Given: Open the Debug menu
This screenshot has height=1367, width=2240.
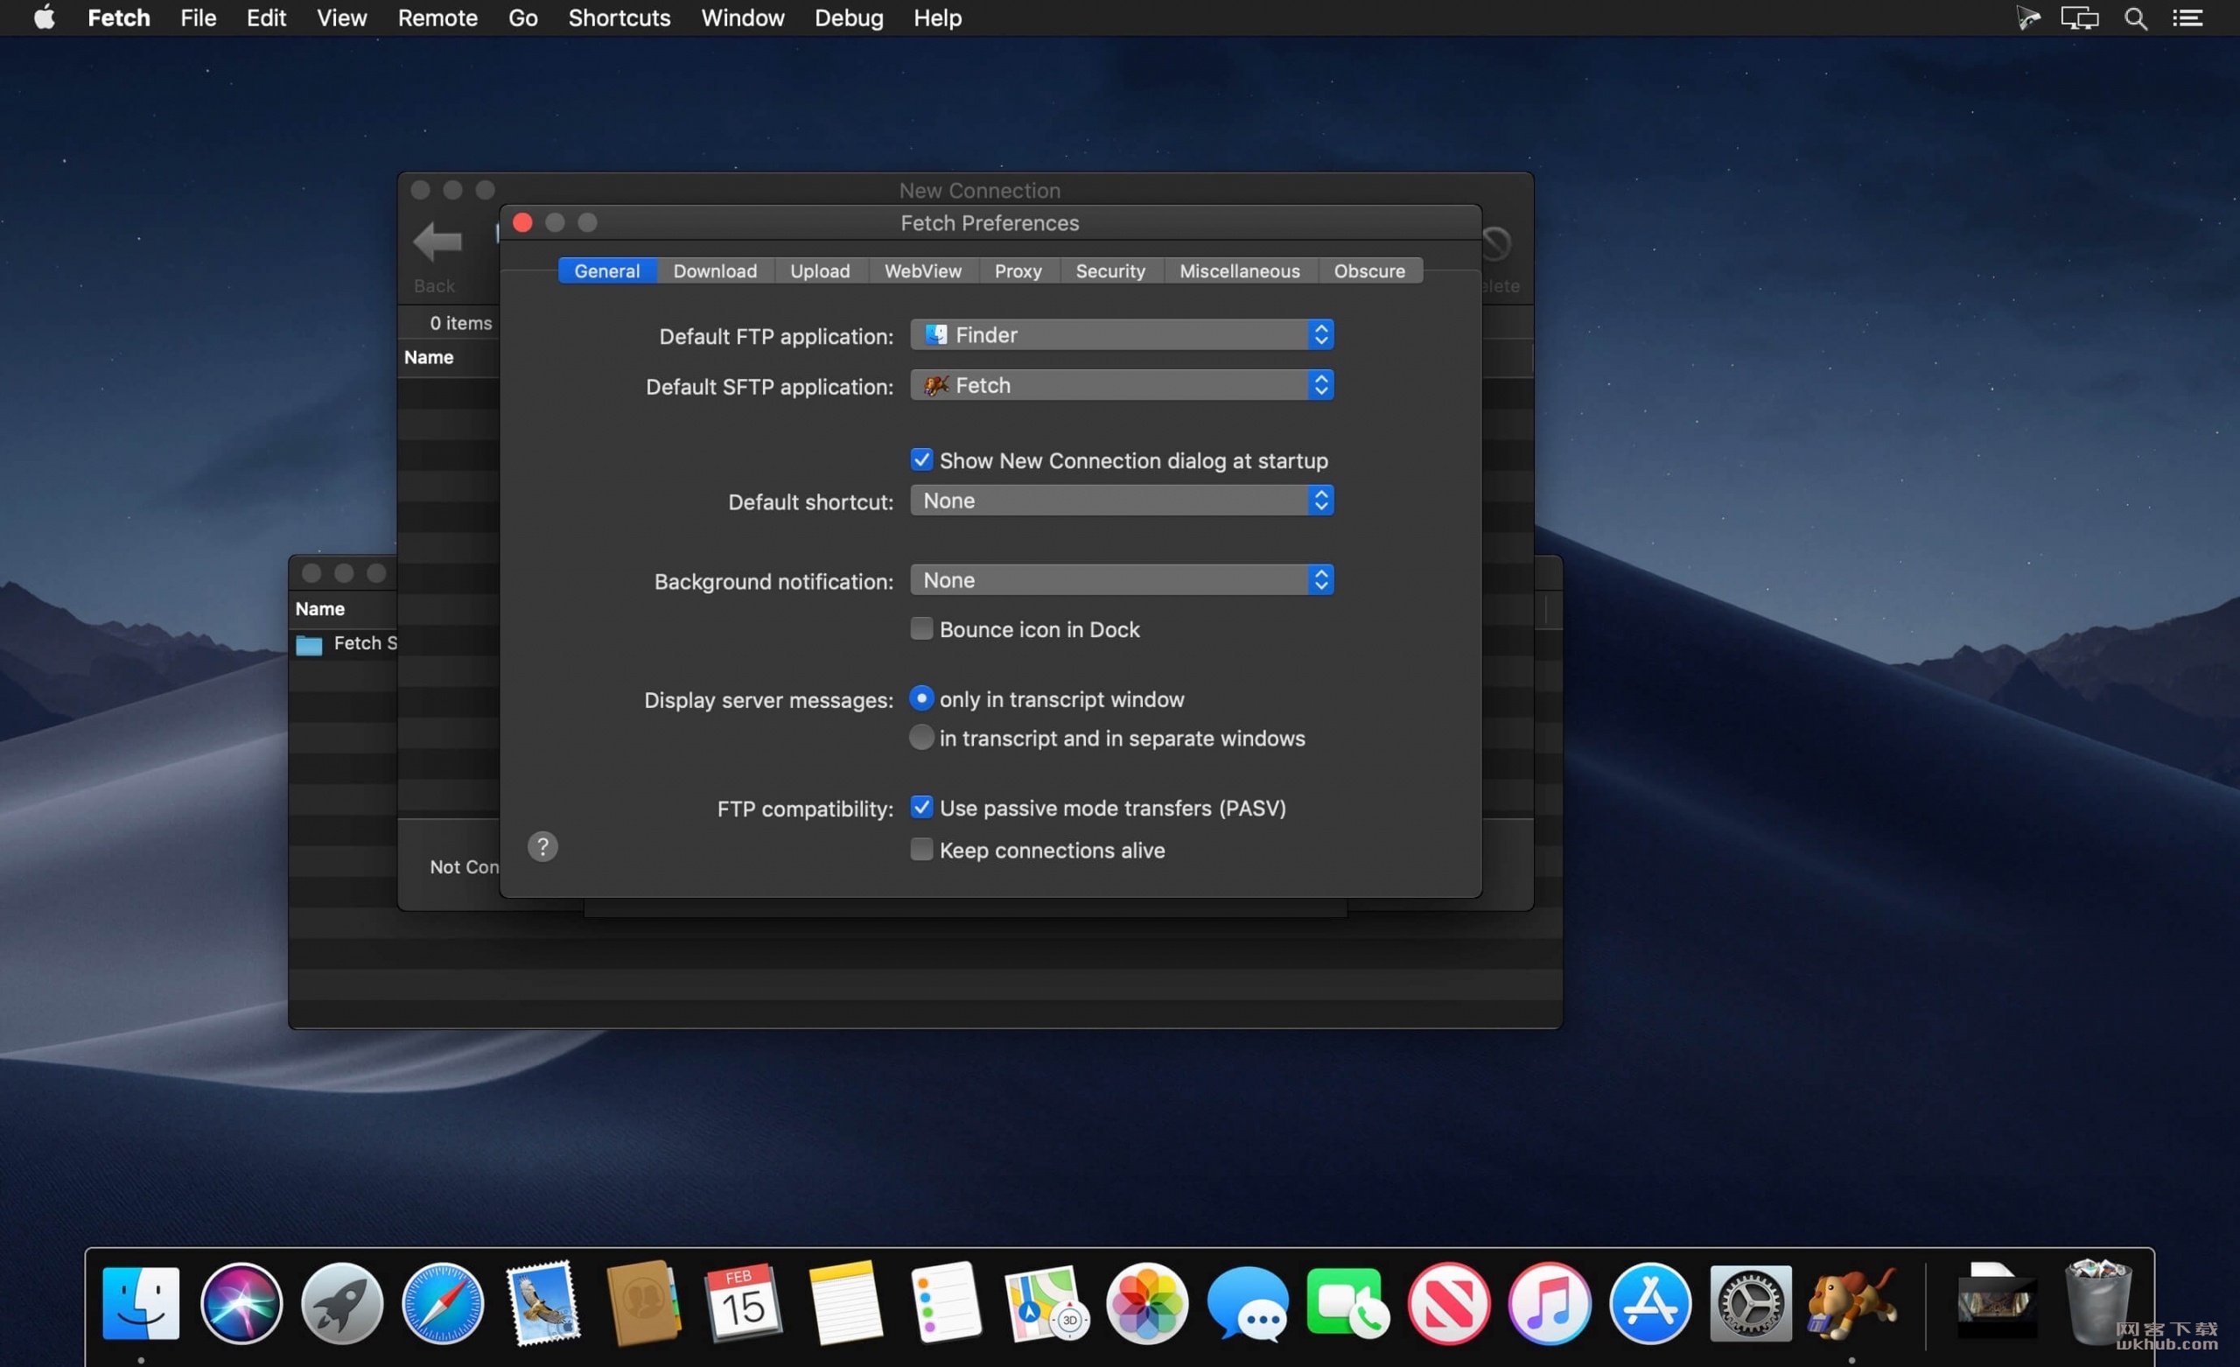Looking at the screenshot, I should tap(848, 18).
